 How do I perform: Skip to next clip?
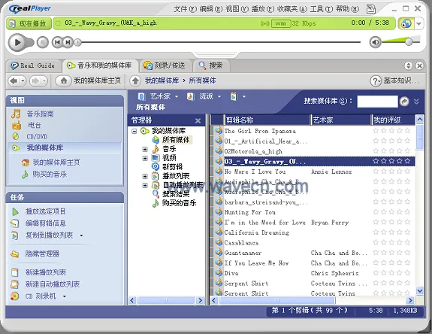(x=68, y=42)
